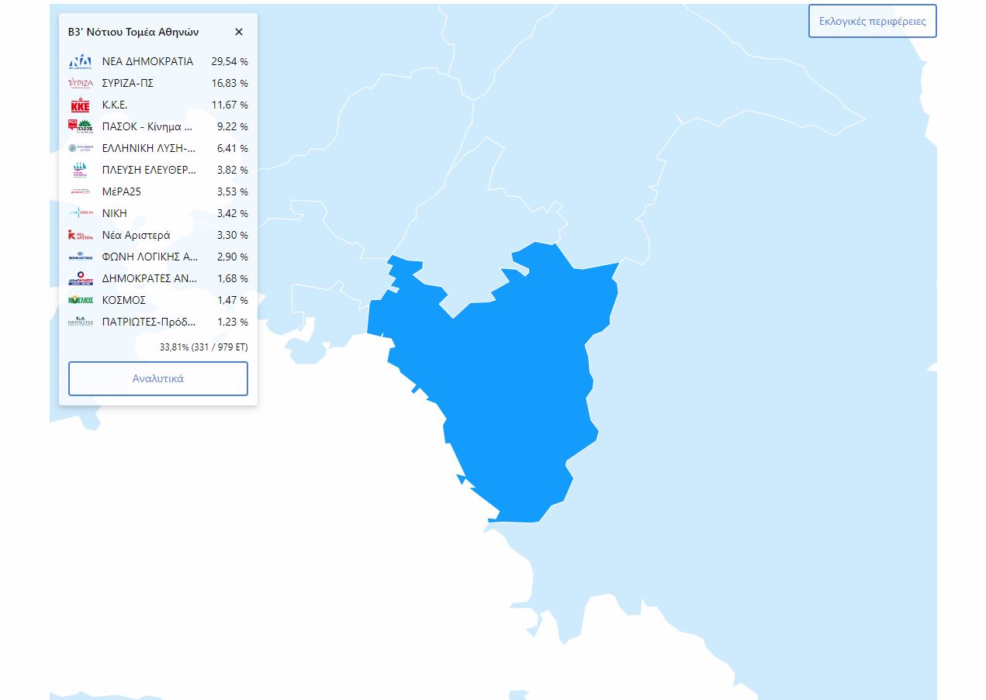Click the 33,81% (331 / 979 ET) count text
The width and height of the screenshot is (986, 700).
203,347
